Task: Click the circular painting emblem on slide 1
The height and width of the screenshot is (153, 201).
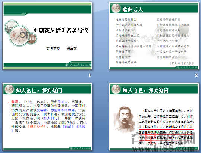Action: (x=20, y=35)
